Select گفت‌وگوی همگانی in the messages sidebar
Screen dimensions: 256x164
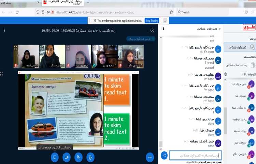[x=240, y=47]
